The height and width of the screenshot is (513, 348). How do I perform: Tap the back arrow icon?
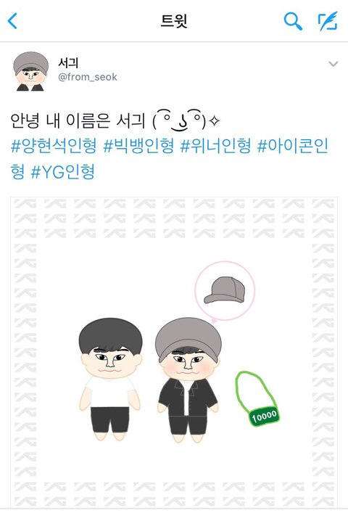[x=12, y=21]
